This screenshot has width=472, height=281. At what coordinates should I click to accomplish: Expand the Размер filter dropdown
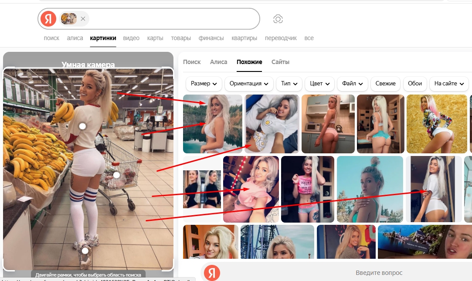(204, 84)
